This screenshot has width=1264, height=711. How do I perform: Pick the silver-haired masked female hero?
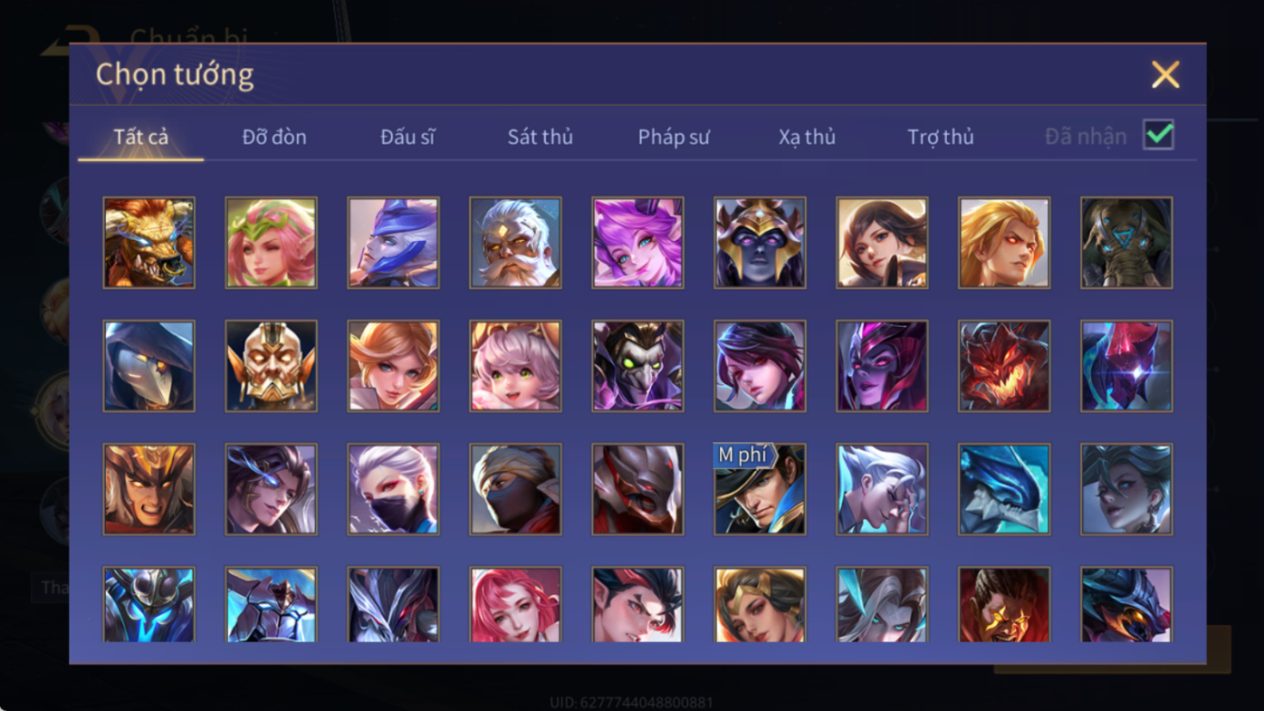point(393,489)
